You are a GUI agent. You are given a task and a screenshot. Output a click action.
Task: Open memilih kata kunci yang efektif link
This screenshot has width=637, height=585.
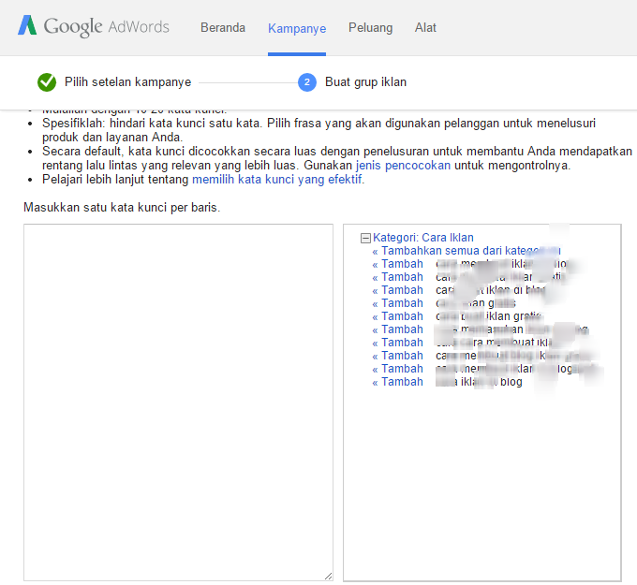click(276, 180)
